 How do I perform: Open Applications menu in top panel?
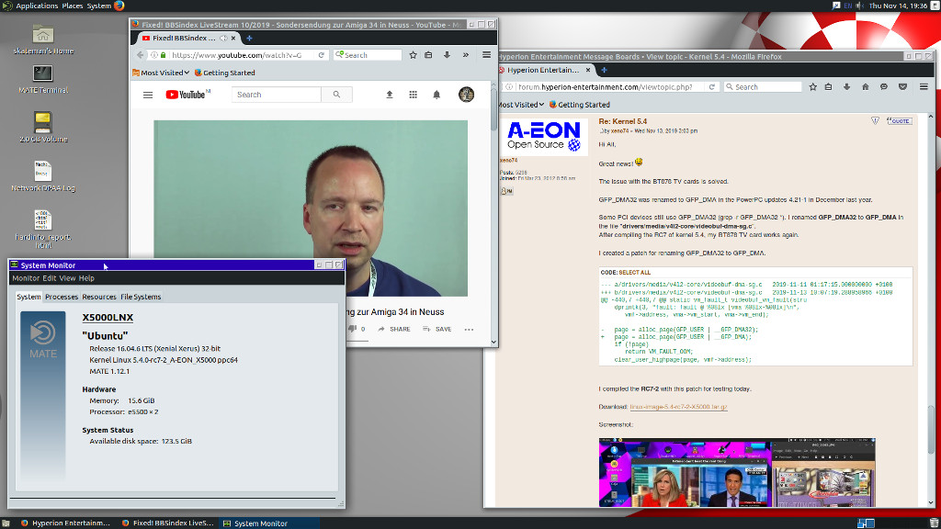click(37, 6)
